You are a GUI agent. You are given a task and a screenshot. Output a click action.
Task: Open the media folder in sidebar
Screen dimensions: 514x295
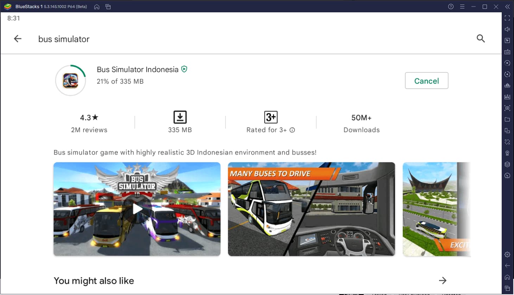(507, 119)
